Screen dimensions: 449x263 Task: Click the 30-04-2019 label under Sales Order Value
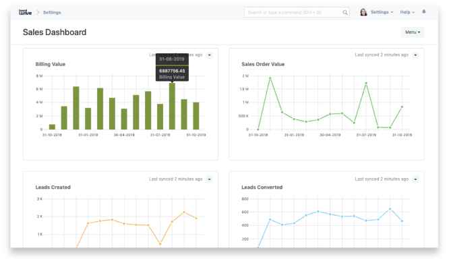click(x=330, y=135)
